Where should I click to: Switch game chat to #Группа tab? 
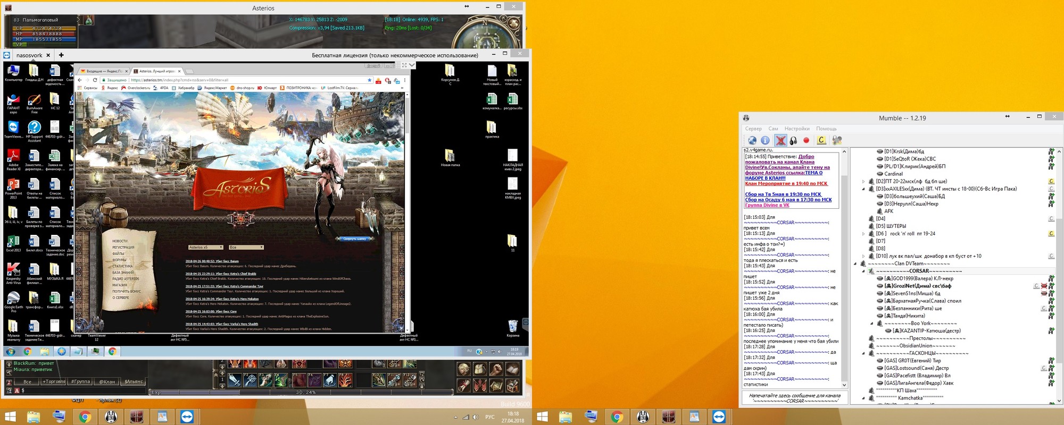point(80,381)
